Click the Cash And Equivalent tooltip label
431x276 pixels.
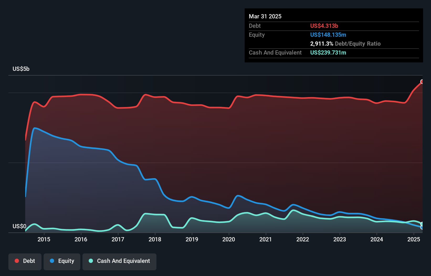click(275, 53)
